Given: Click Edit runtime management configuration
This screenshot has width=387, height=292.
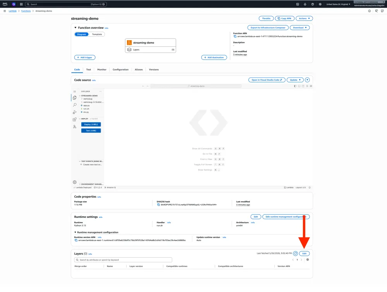Looking at the screenshot, I should click(286, 217).
